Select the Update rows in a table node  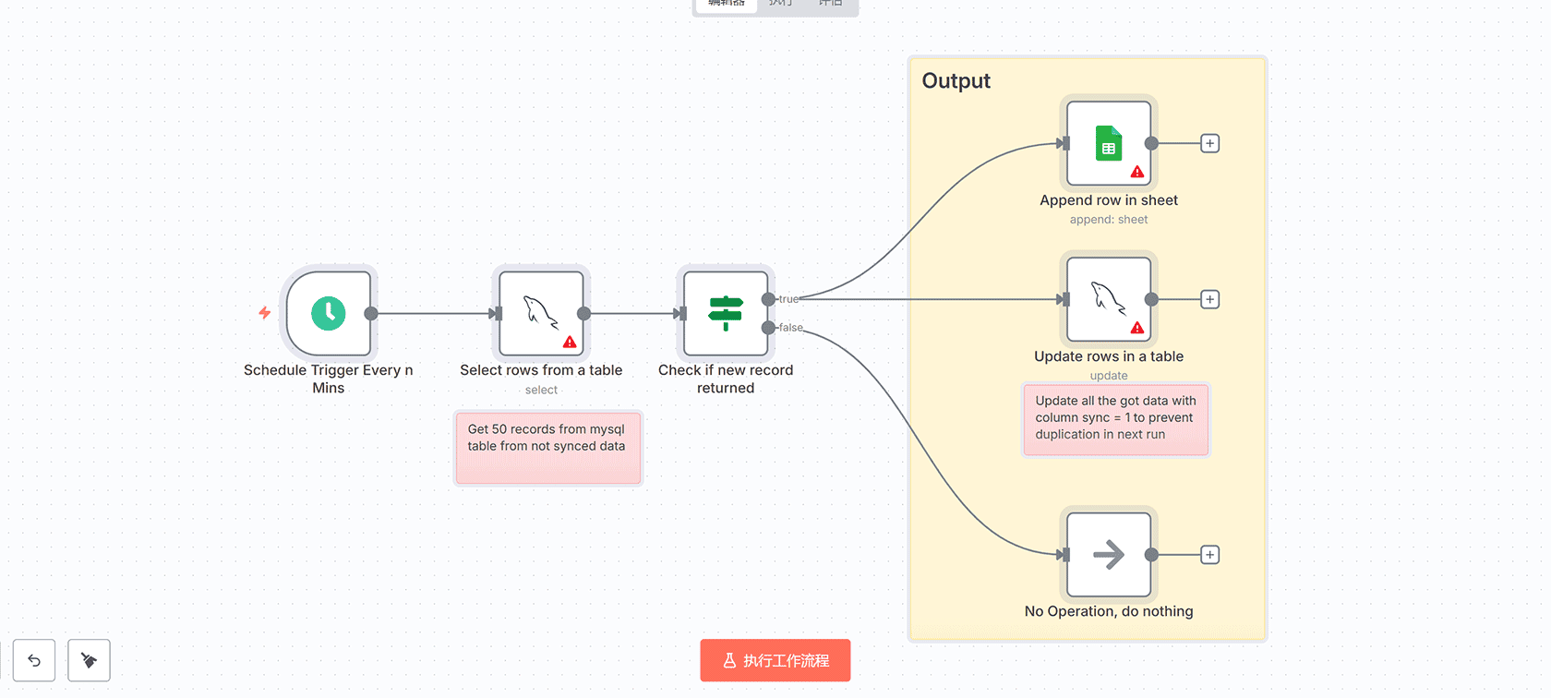pyautogui.click(x=1108, y=299)
